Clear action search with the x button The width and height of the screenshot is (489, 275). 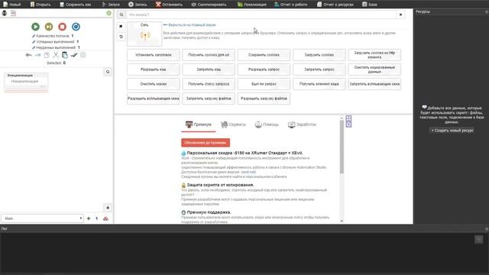pos(400,15)
